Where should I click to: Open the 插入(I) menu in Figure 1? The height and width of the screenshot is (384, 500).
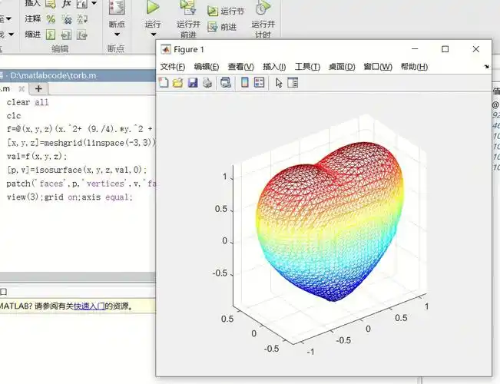274,67
